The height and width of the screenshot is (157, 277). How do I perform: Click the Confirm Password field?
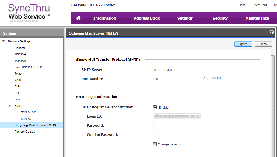click(177, 134)
